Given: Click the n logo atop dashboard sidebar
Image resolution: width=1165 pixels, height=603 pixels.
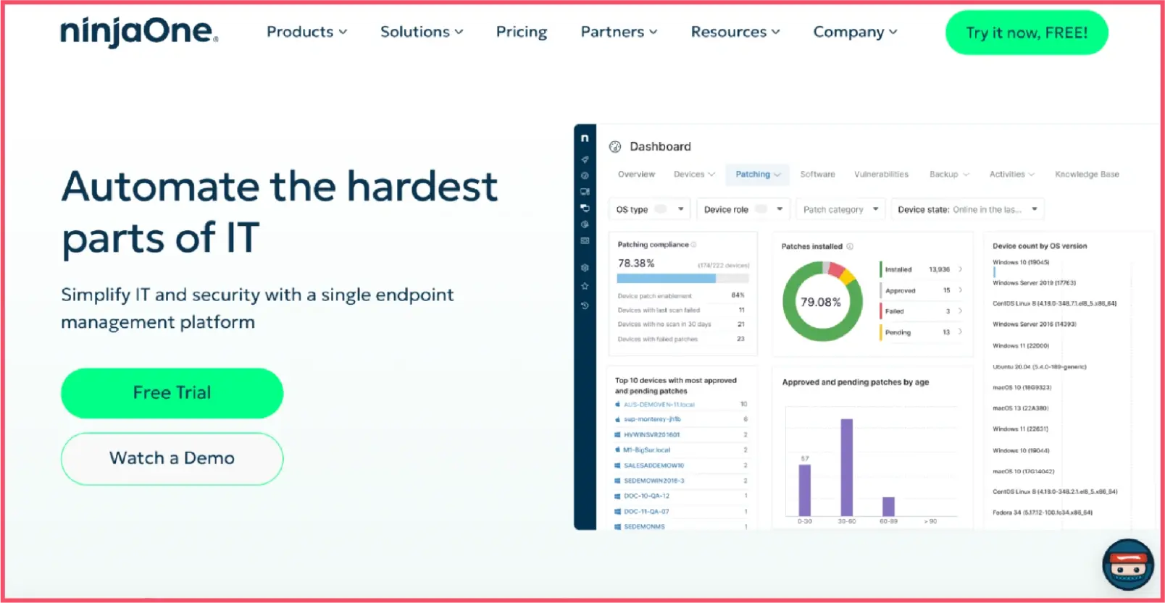Looking at the screenshot, I should coord(585,138).
